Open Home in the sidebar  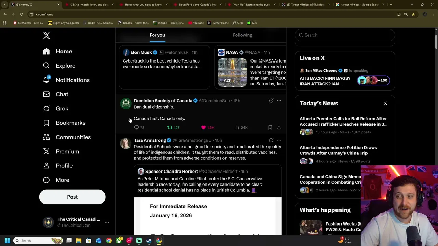pyautogui.click(x=57, y=51)
